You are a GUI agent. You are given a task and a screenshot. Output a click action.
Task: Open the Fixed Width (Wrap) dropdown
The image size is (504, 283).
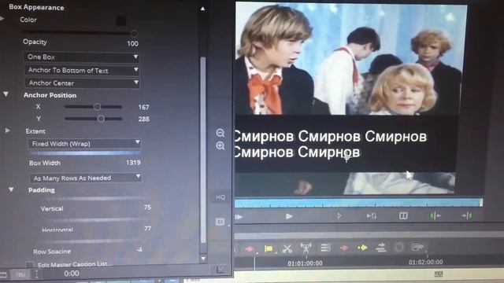(84, 144)
